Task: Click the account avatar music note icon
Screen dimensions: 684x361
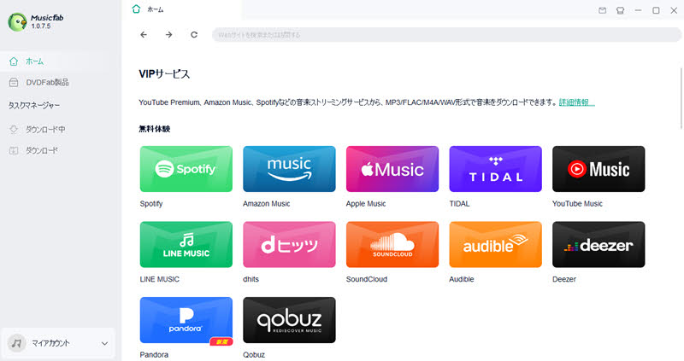Action: coord(16,343)
